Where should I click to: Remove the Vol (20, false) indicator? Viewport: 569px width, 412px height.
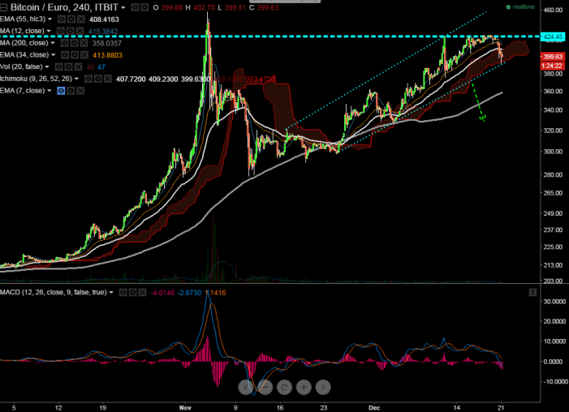tap(78, 67)
